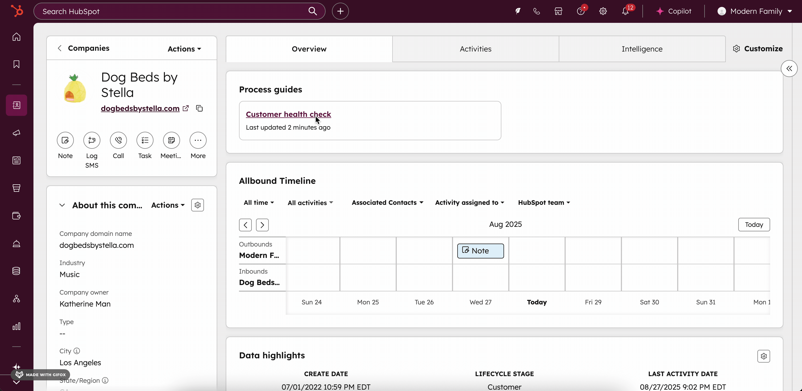Open the Data highlights settings gear
The image size is (802, 391).
[x=763, y=356]
